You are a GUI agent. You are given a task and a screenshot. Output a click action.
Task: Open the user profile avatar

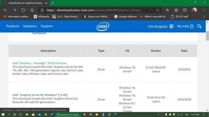click(194, 10)
